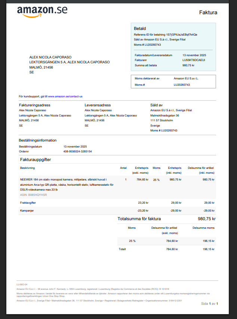Open the www.amazon.se/contact-us link
Viewport: 237px width, 319px height.
65,97
